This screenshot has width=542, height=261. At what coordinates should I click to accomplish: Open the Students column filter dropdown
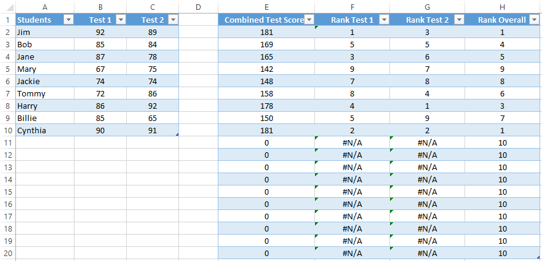(x=69, y=20)
